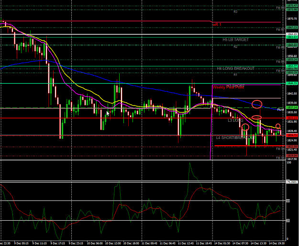Image resolution: width=299 pixels, height=246 pixels.
Task: Select the "wR 1" red level label
Action: coord(217,24)
